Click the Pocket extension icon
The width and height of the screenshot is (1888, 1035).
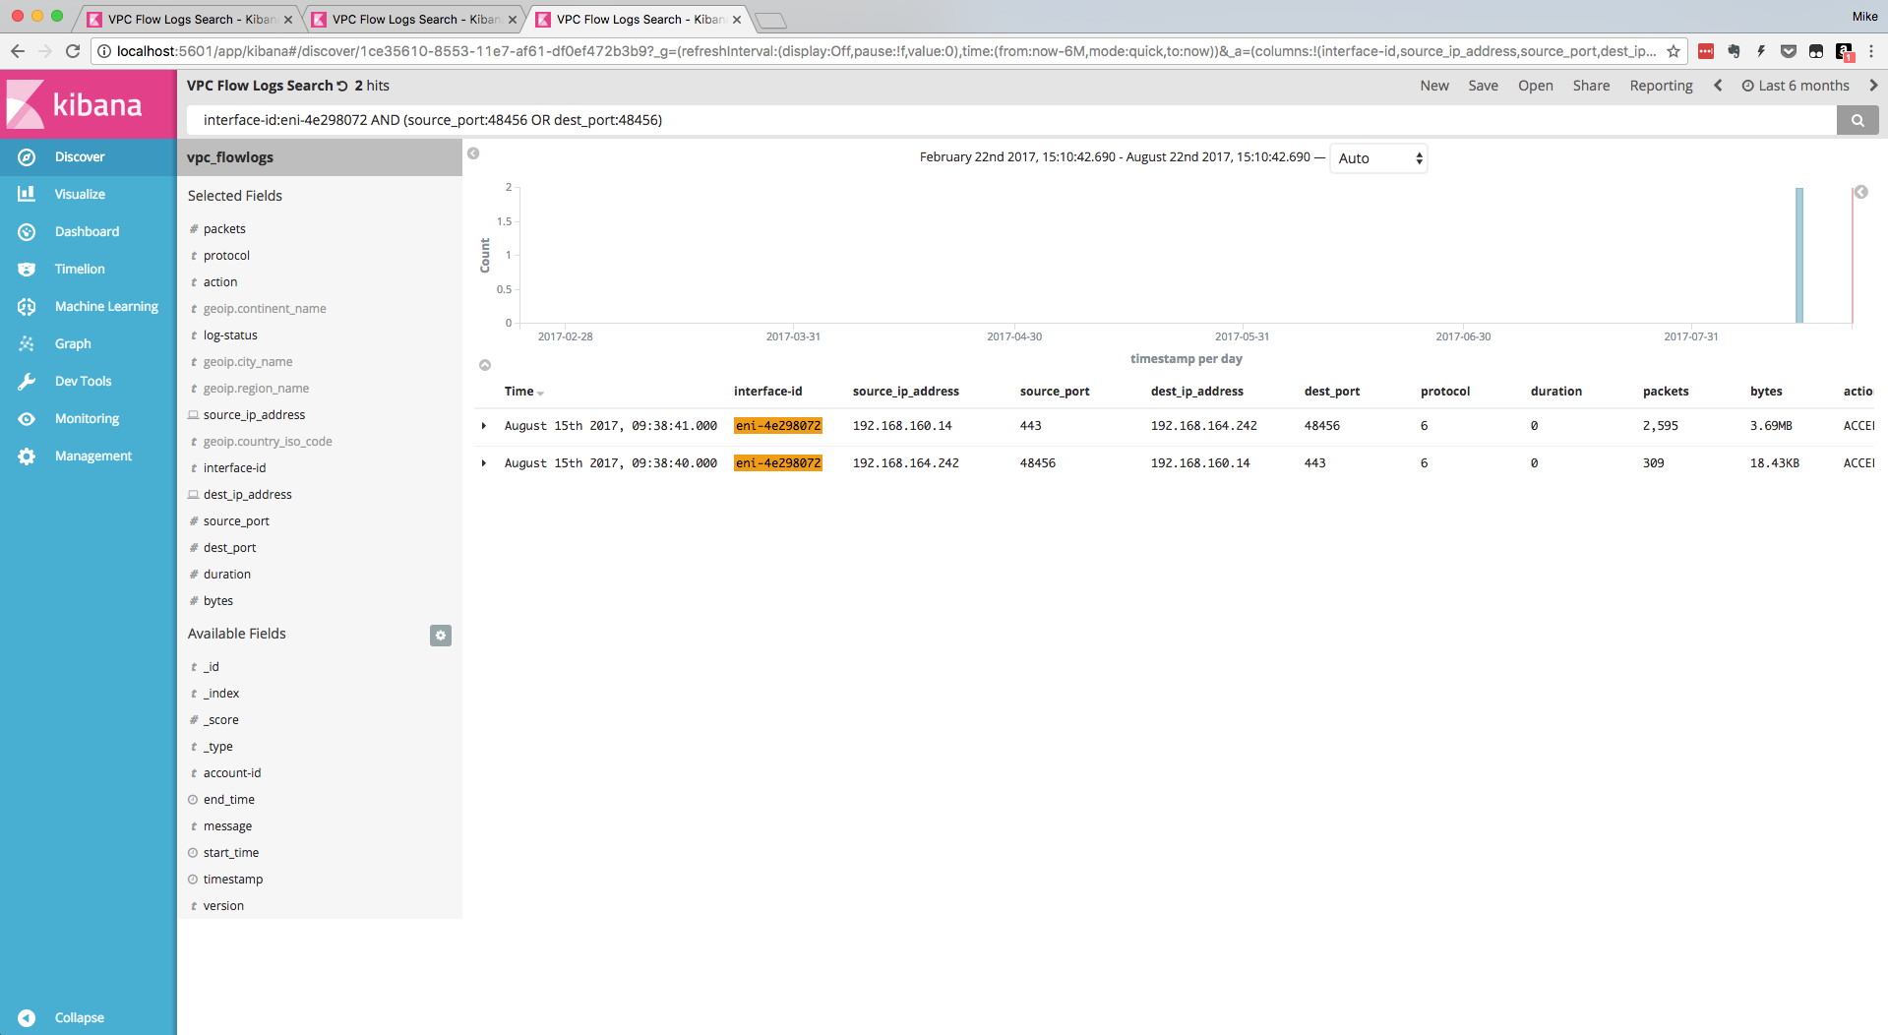1789,51
